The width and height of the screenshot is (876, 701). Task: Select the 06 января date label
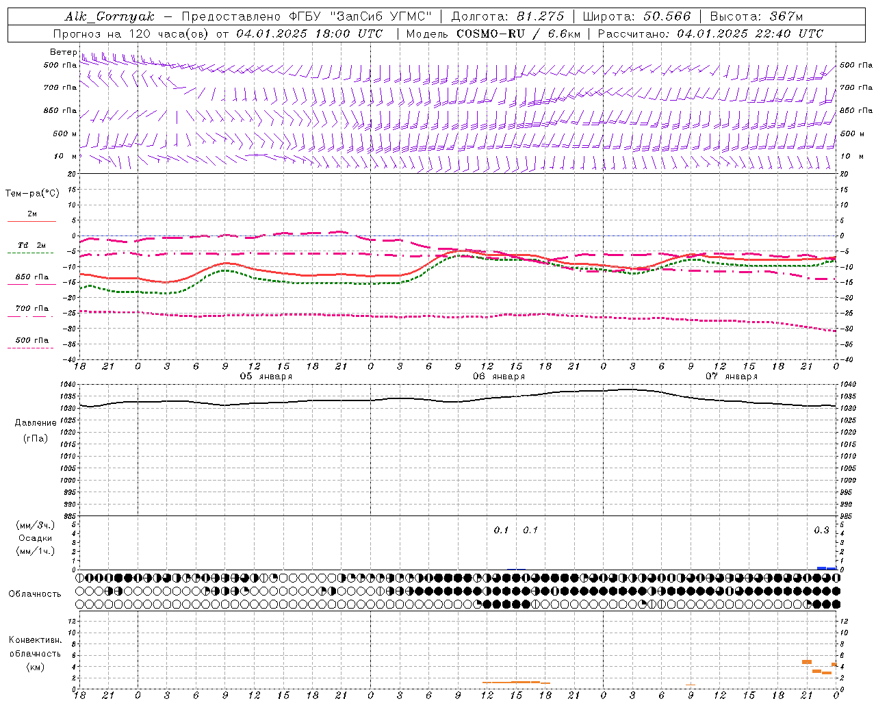[498, 377]
